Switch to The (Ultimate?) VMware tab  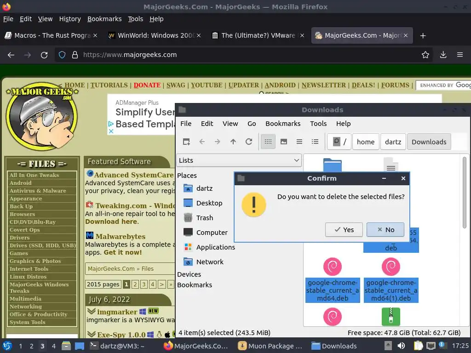coord(258,35)
